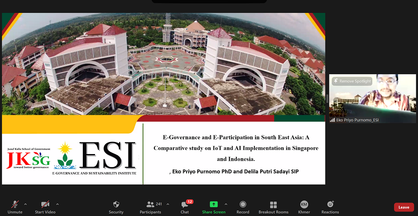
Task: Click the JKSG logo on the slide
Action: 28,158
